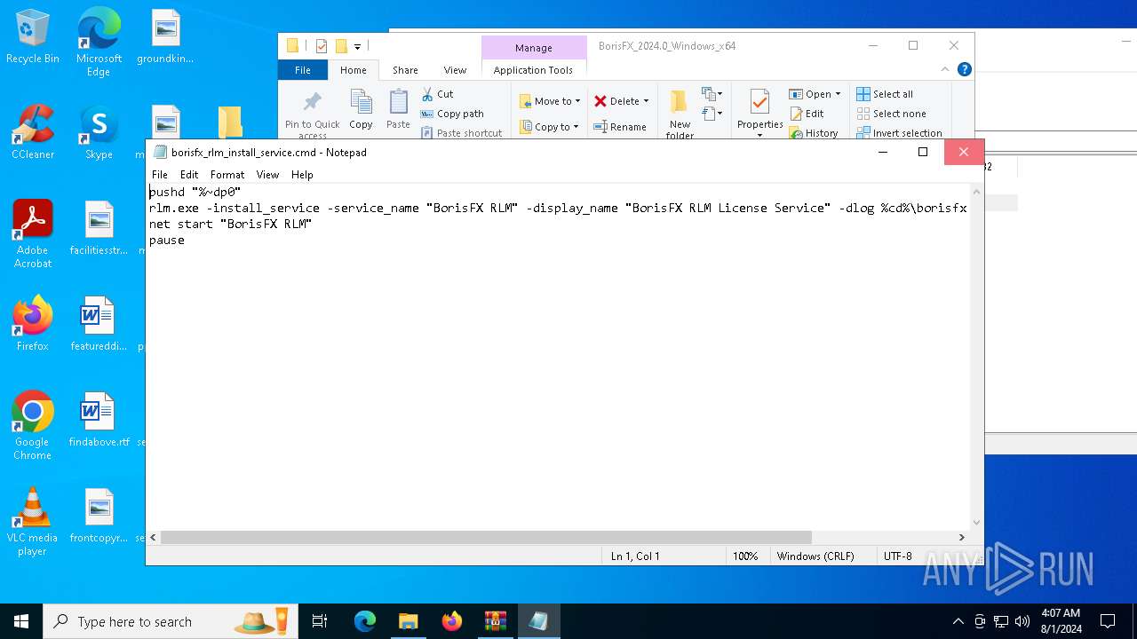Open the Open dropdown in ribbon
Viewport: 1137px width, 639px height.
click(815, 94)
